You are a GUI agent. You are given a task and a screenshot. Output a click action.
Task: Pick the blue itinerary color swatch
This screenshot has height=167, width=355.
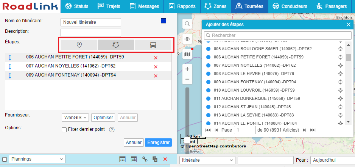163,21
